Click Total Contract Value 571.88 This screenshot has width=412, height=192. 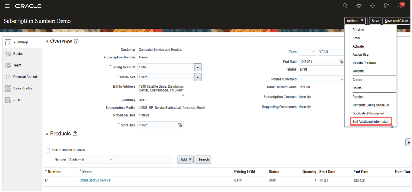(305, 87)
